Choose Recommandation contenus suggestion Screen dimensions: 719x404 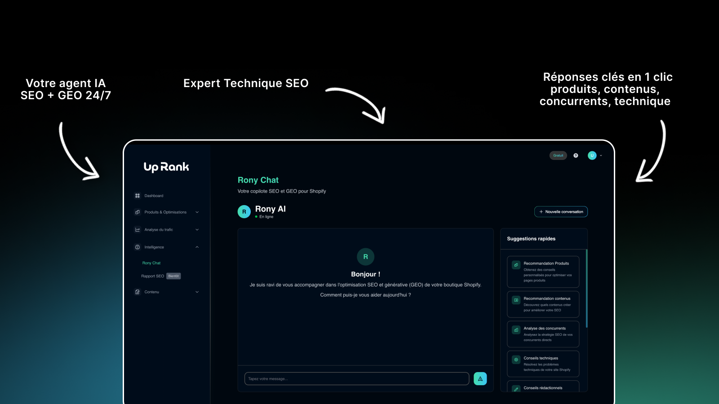(x=543, y=304)
